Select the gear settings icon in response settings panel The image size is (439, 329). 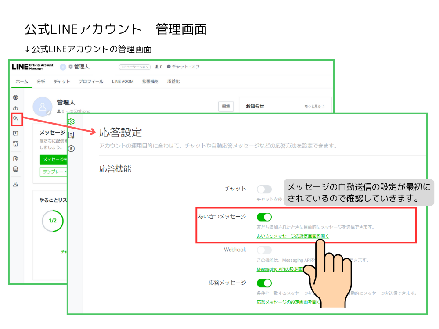click(x=72, y=122)
